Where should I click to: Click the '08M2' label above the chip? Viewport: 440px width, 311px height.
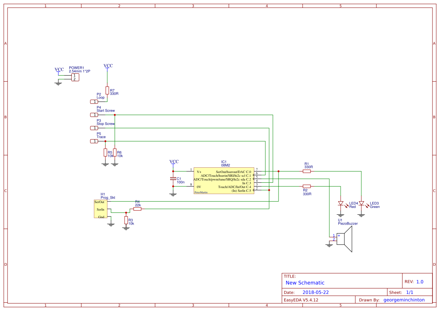pyautogui.click(x=225, y=165)
